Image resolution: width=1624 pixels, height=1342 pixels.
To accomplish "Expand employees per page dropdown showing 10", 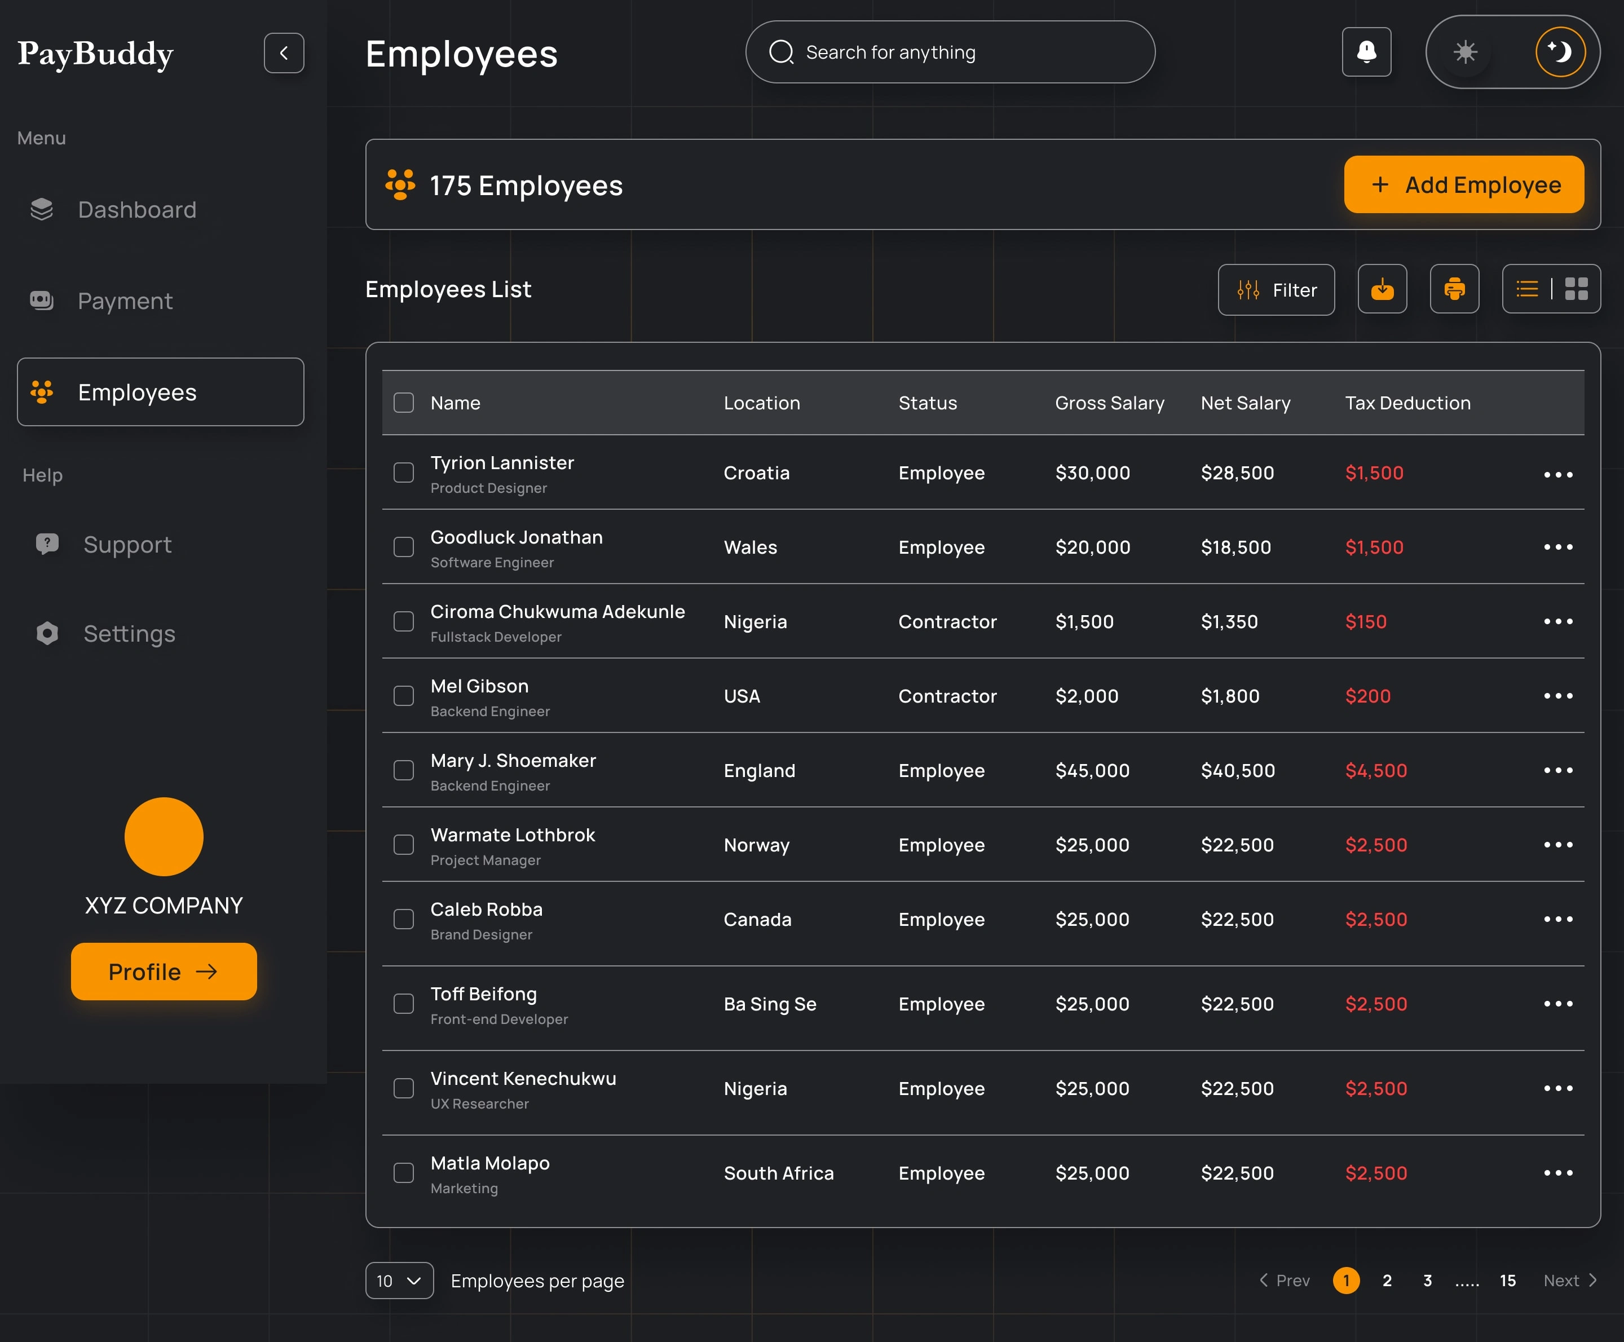I will tap(399, 1280).
